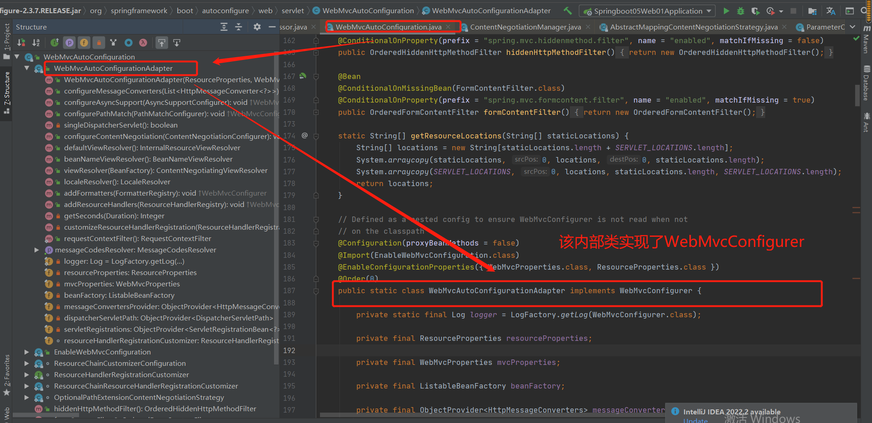Build the project with the hammer icon
This screenshot has height=423, width=872.
point(568,10)
